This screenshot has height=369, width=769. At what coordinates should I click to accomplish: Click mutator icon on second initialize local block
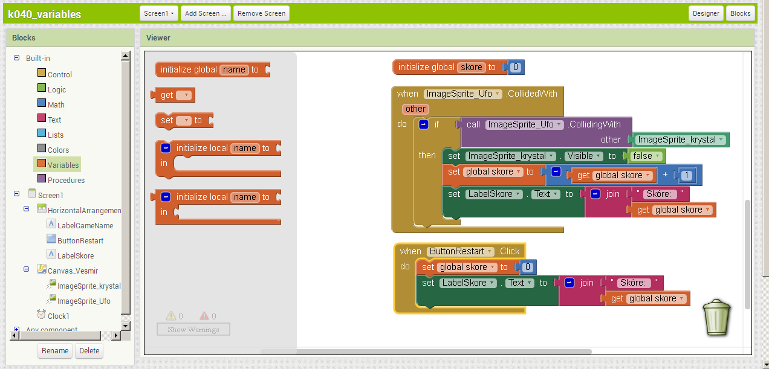(x=166, y=197)
